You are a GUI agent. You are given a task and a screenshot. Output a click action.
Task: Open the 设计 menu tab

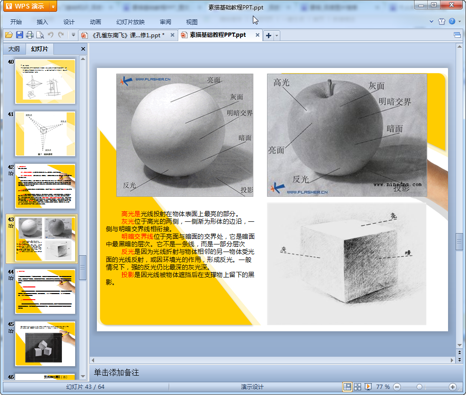[x=69, y=22]
